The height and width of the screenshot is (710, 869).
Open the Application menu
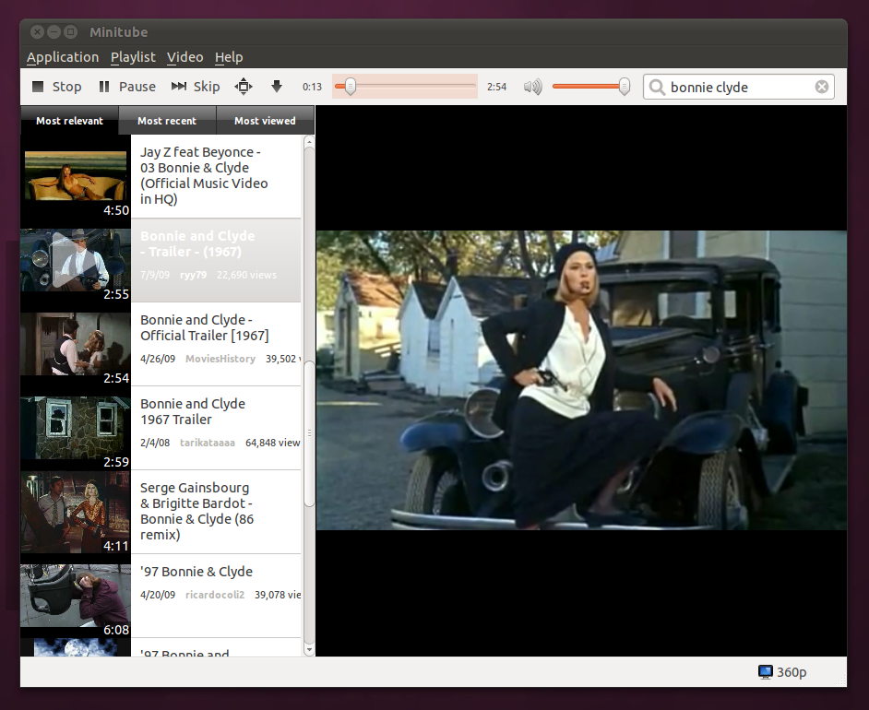click(63, 57)
